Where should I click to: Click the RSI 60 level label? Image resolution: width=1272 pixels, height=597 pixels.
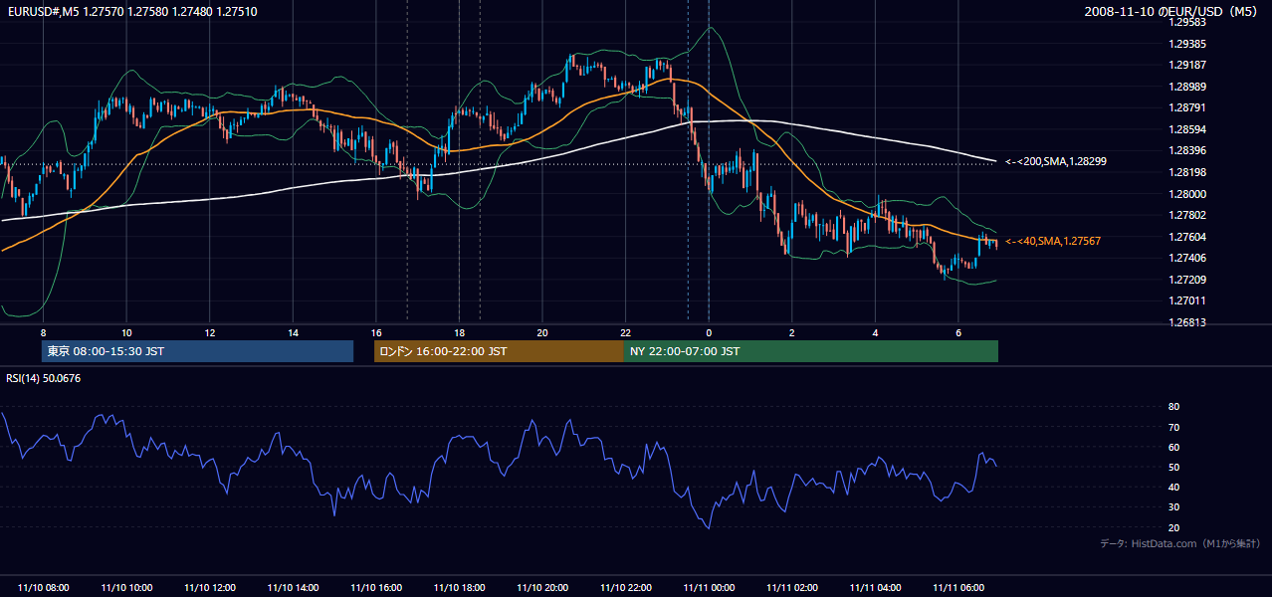point(1173,447)
